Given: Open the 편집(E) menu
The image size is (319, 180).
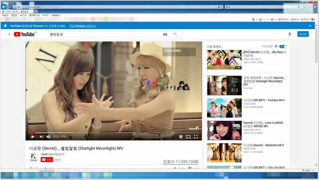Looking at the screenshot, I should point(14,15).
